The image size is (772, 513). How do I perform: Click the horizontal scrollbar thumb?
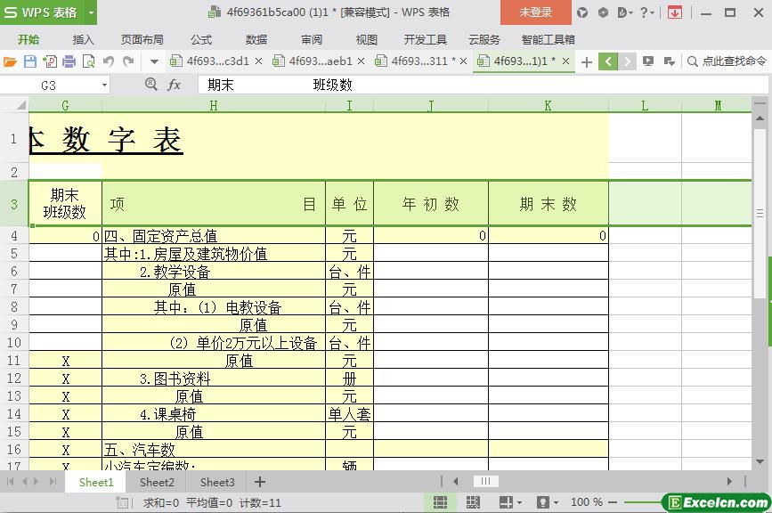tap(485, 482)
